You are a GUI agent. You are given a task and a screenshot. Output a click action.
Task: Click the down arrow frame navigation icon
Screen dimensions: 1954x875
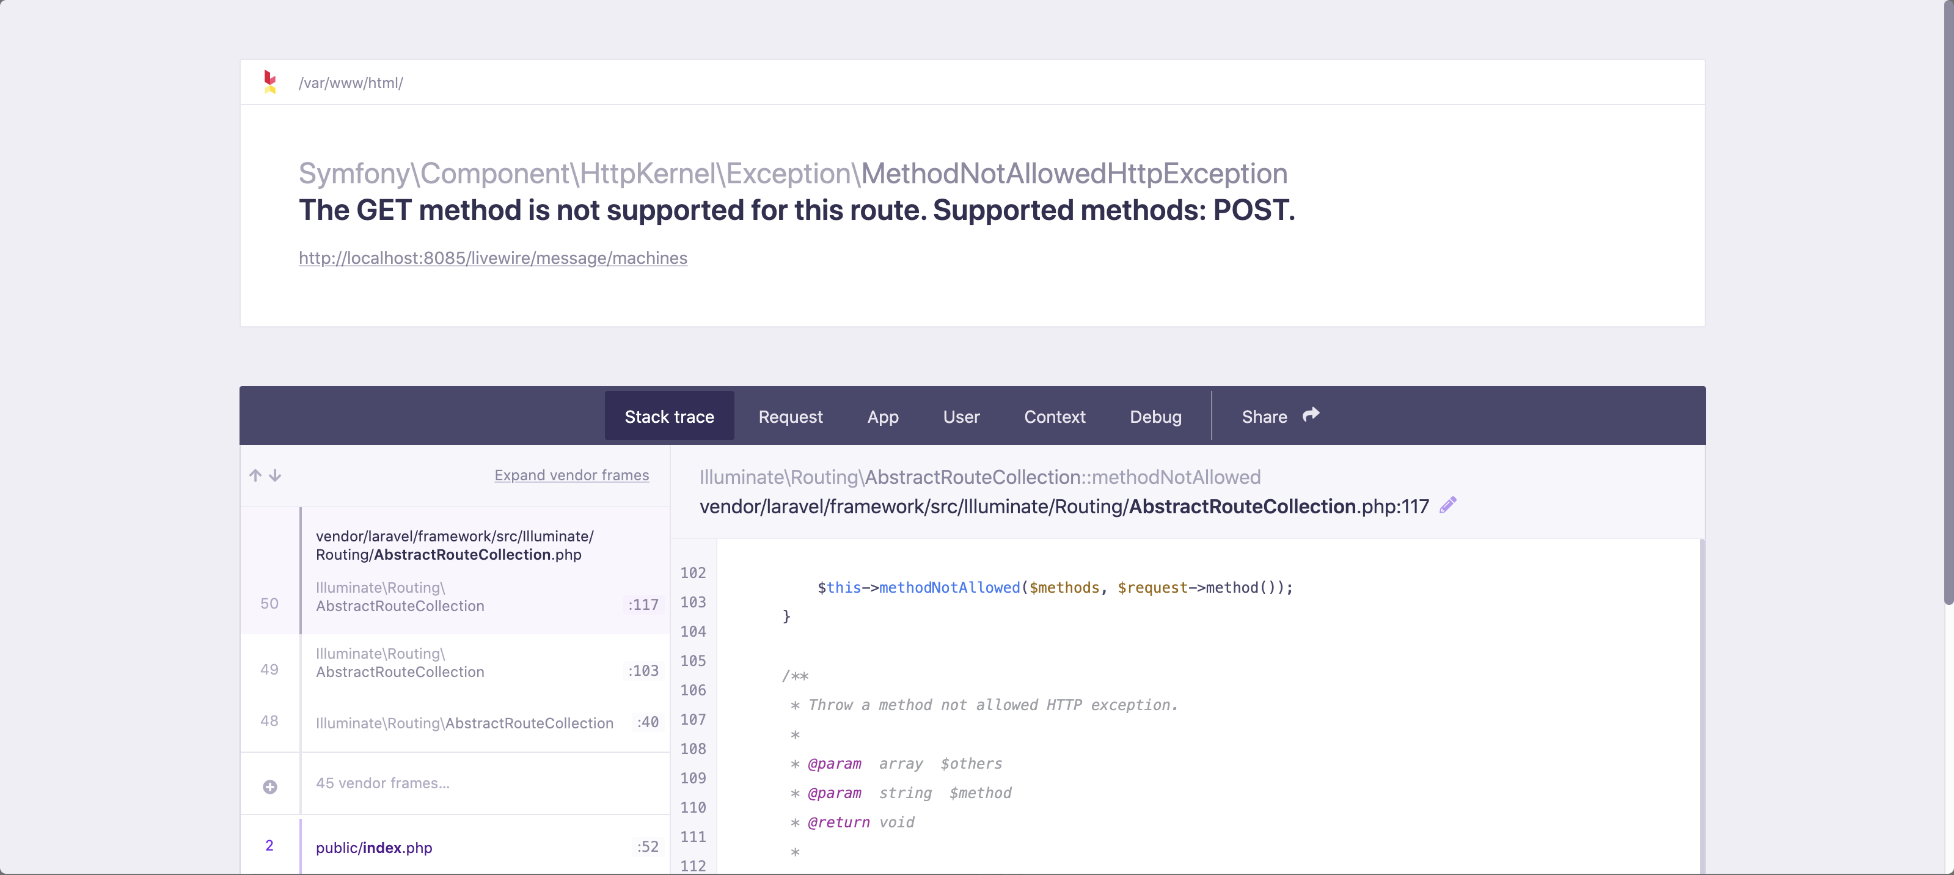pos(276,476)
